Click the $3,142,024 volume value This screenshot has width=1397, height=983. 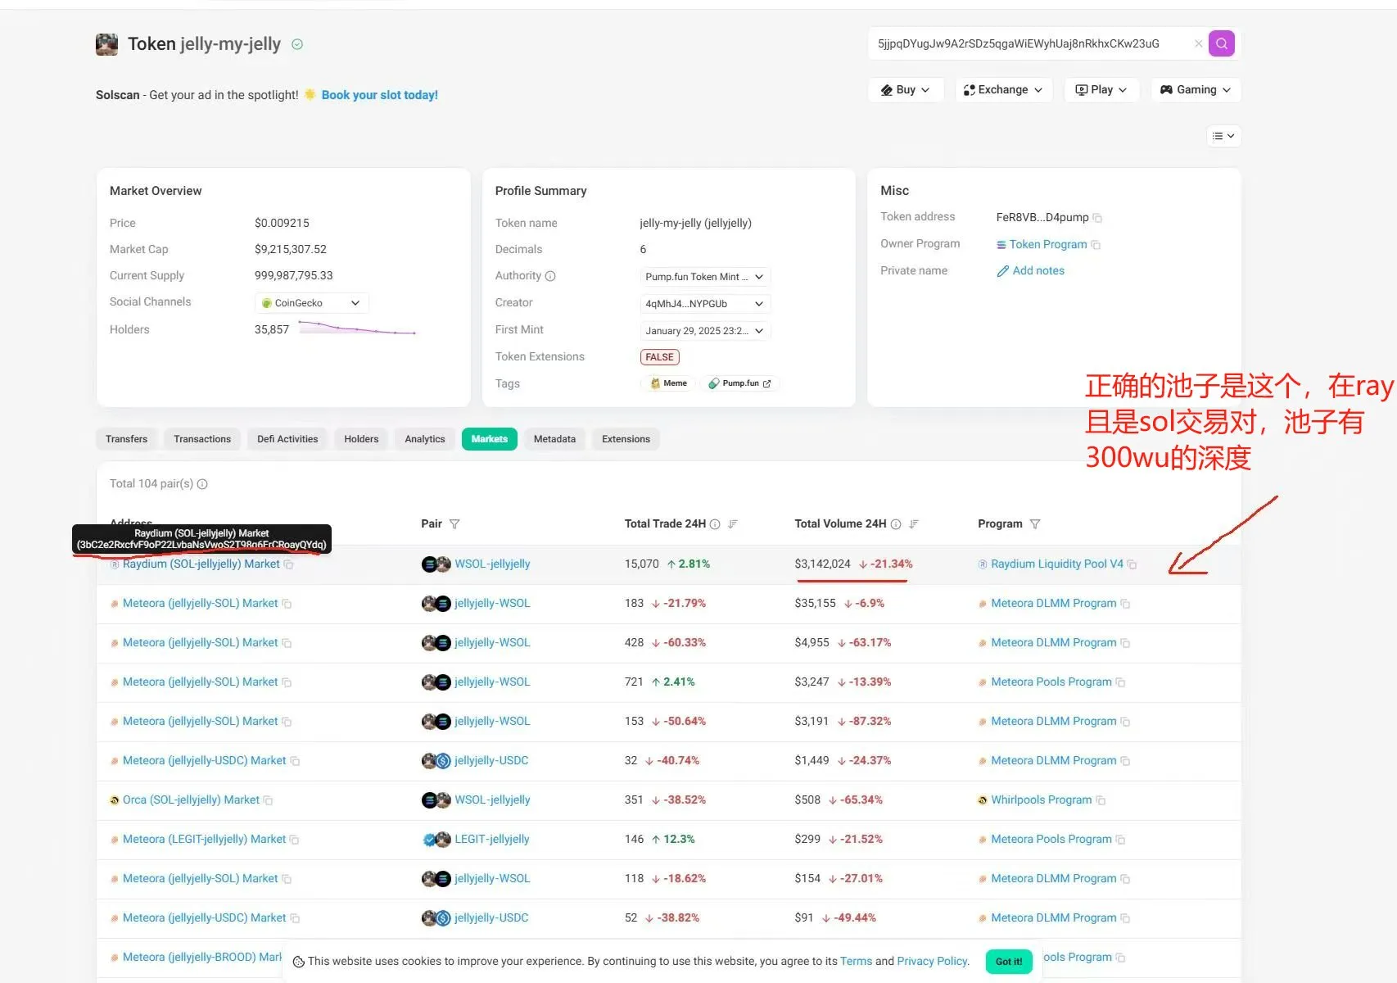(822, 564)
